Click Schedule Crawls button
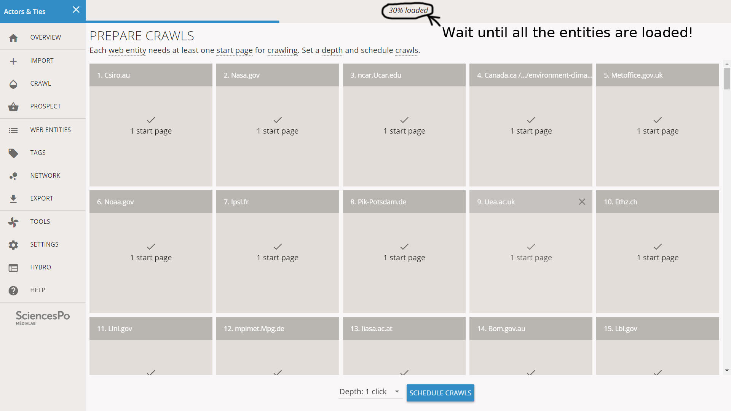731x411 pixels. 440,392
